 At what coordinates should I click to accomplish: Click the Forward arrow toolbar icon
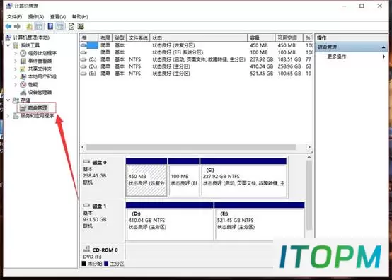coord(17,26)
